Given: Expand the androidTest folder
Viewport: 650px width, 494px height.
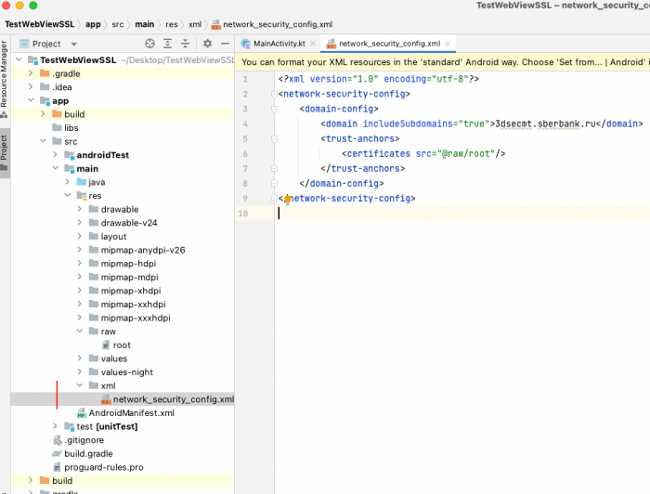Looking at the screenshot, I should click(55, 154).
